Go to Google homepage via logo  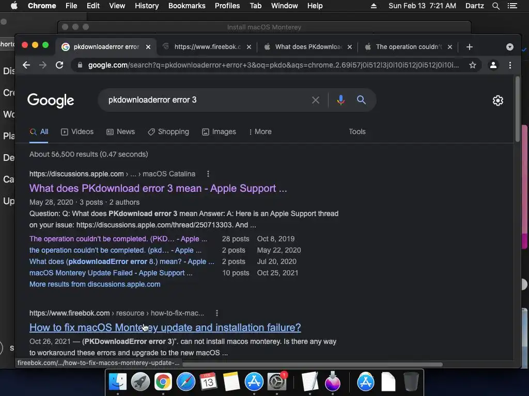tap(51, 100)
